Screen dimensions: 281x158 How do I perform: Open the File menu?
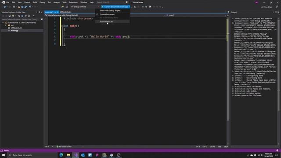pos(8,2)
